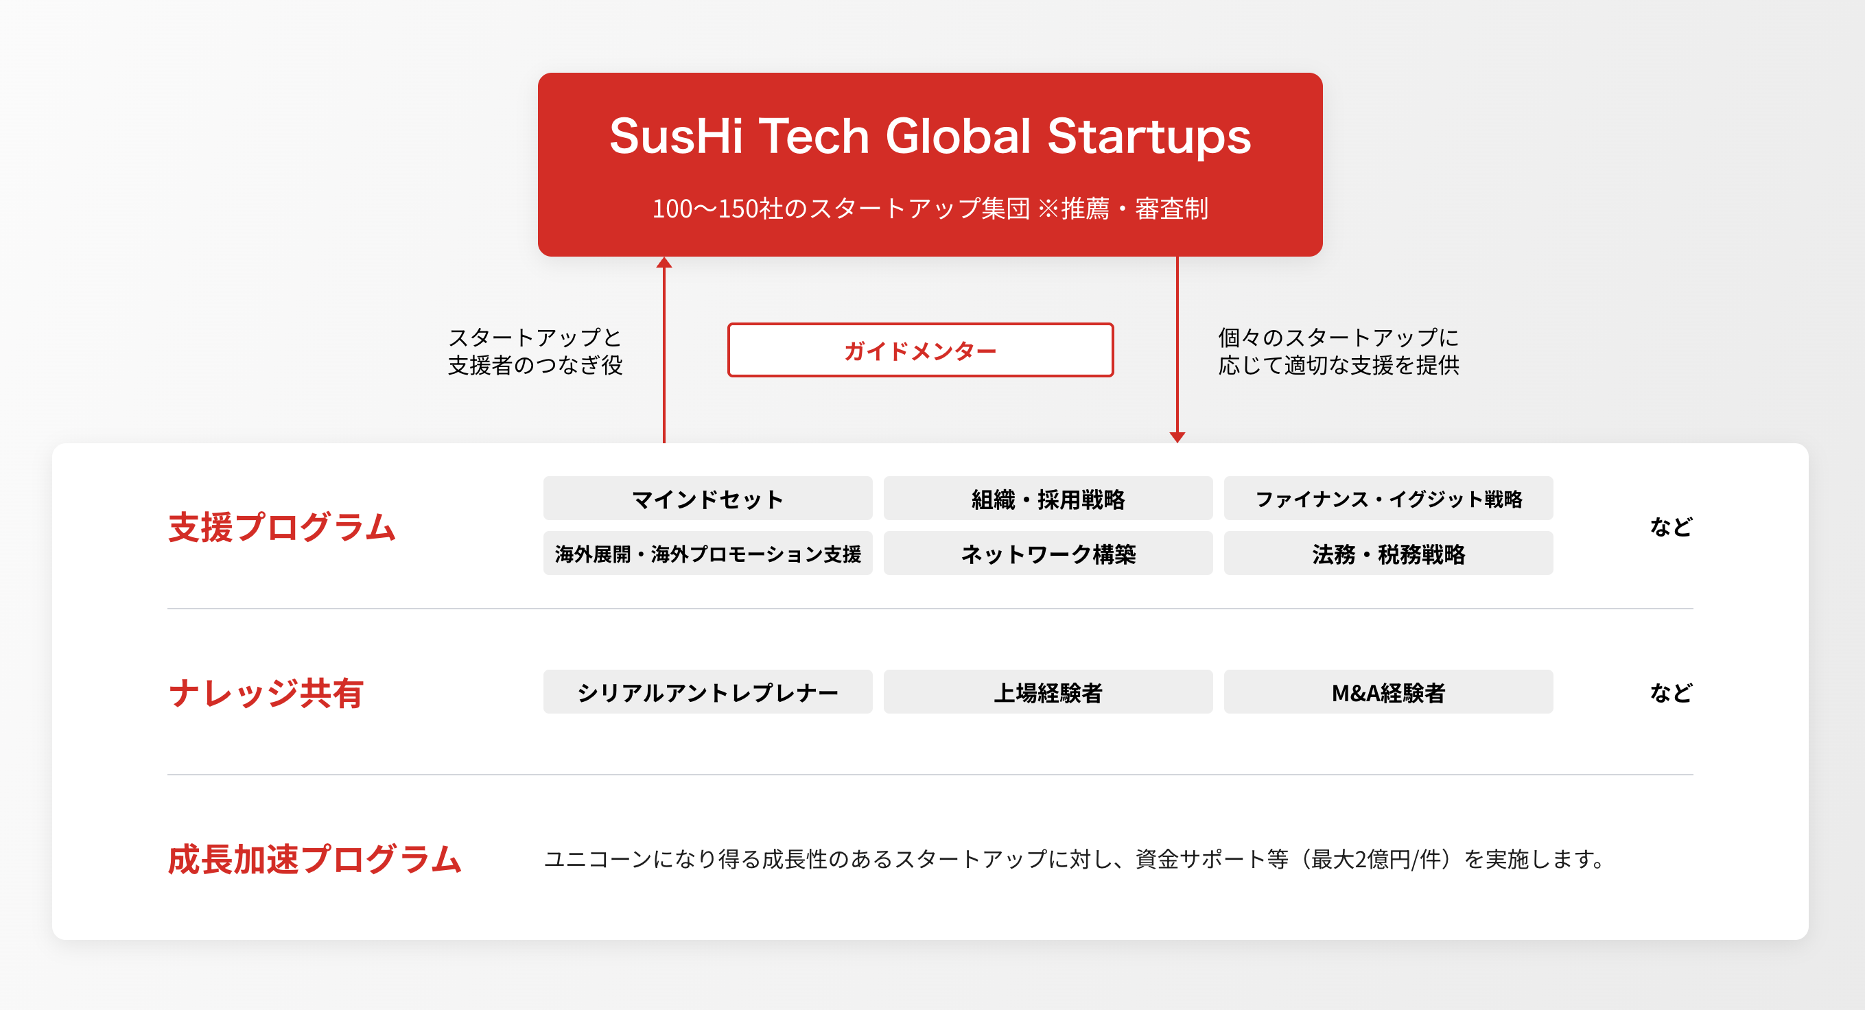The width and height of the screenshot is (1865, 1010).
Task: Click the スタートアップと支援者のつなぎ役 caption
Action: (535, 351)
